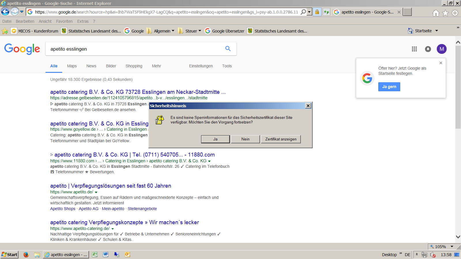Screen dimensions: 461x259
Task: Open the Datei menu
Action: tap(7, 21)
